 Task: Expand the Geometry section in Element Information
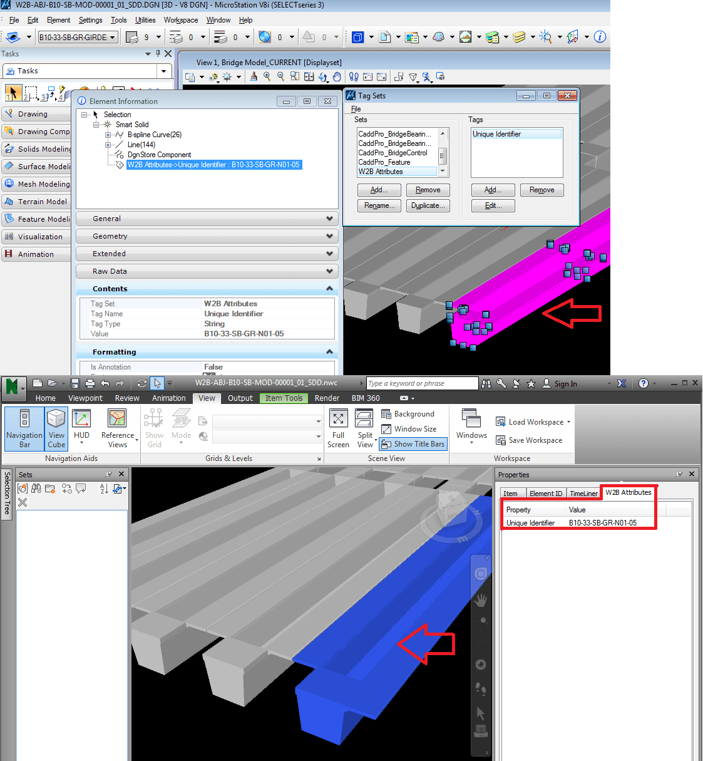point(207,236)
